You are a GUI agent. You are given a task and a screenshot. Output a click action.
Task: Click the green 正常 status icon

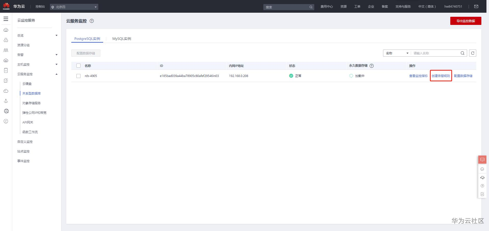291,76
